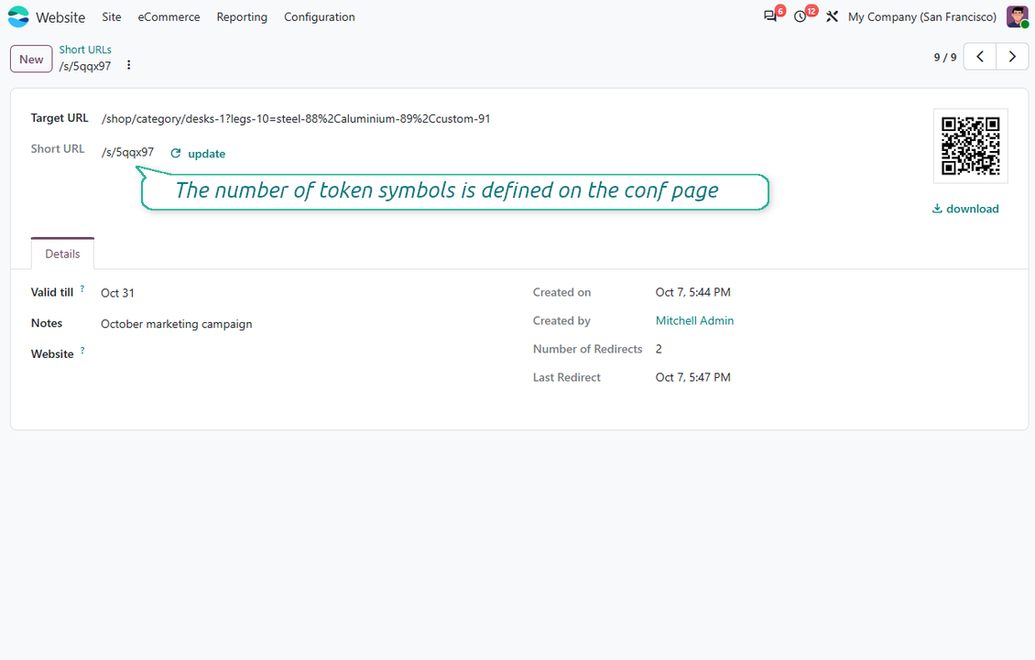Click the Valid till help question mark
The height and width of the screenshot is (660, 1035).
coord(82,288)
